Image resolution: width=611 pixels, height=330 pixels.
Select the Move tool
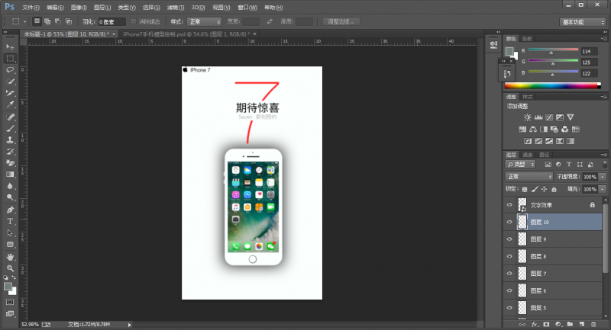[x=11, y=46]
